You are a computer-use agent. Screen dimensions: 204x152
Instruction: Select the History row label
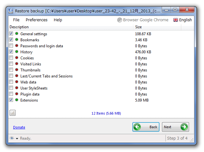pyautogui.click(x=26, y=52)
